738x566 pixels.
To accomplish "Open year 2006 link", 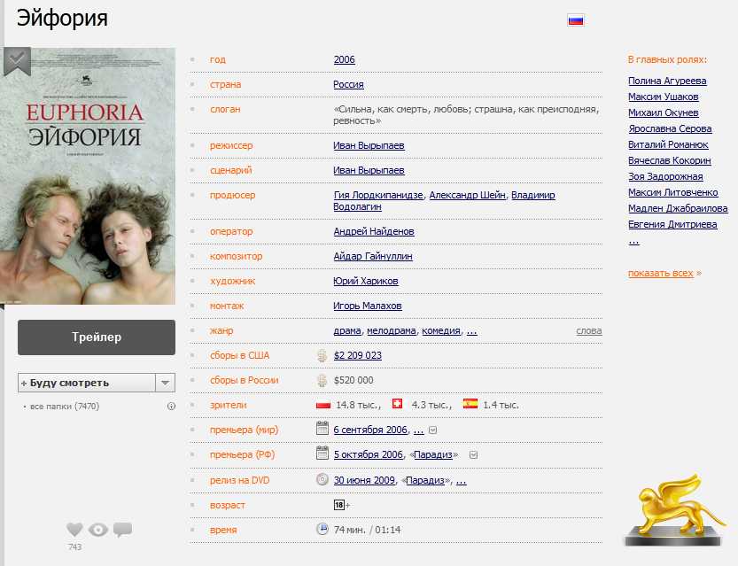I will (x=344, y=59).
